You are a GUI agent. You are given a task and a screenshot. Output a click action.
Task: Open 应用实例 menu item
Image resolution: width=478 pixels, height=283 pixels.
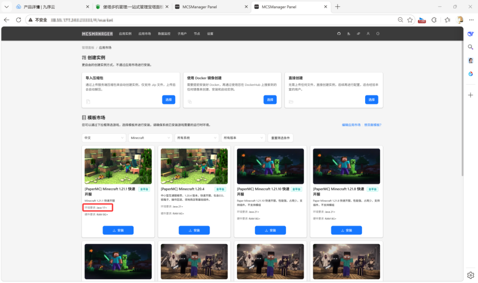click(x=125, y=34)
